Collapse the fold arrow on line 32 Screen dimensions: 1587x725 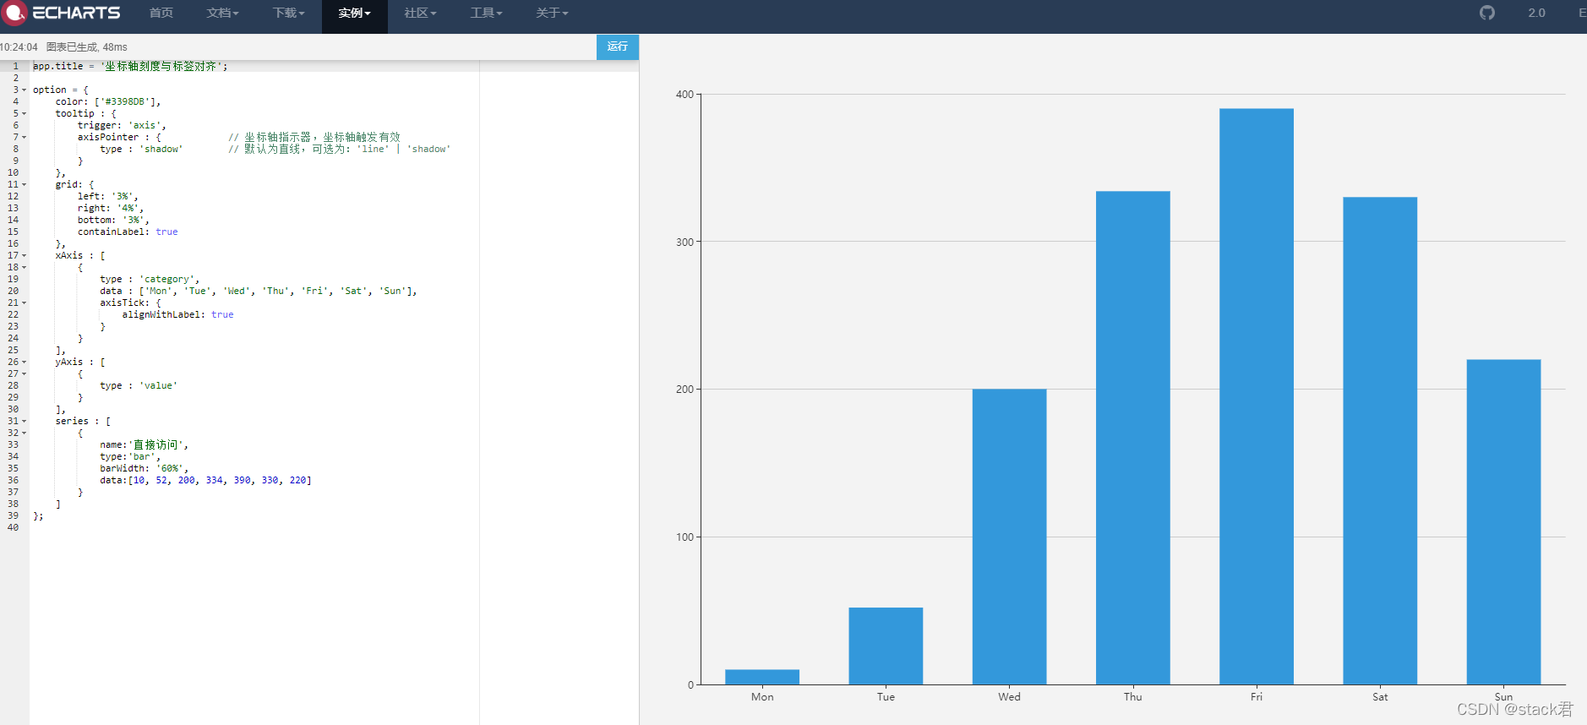24,433
